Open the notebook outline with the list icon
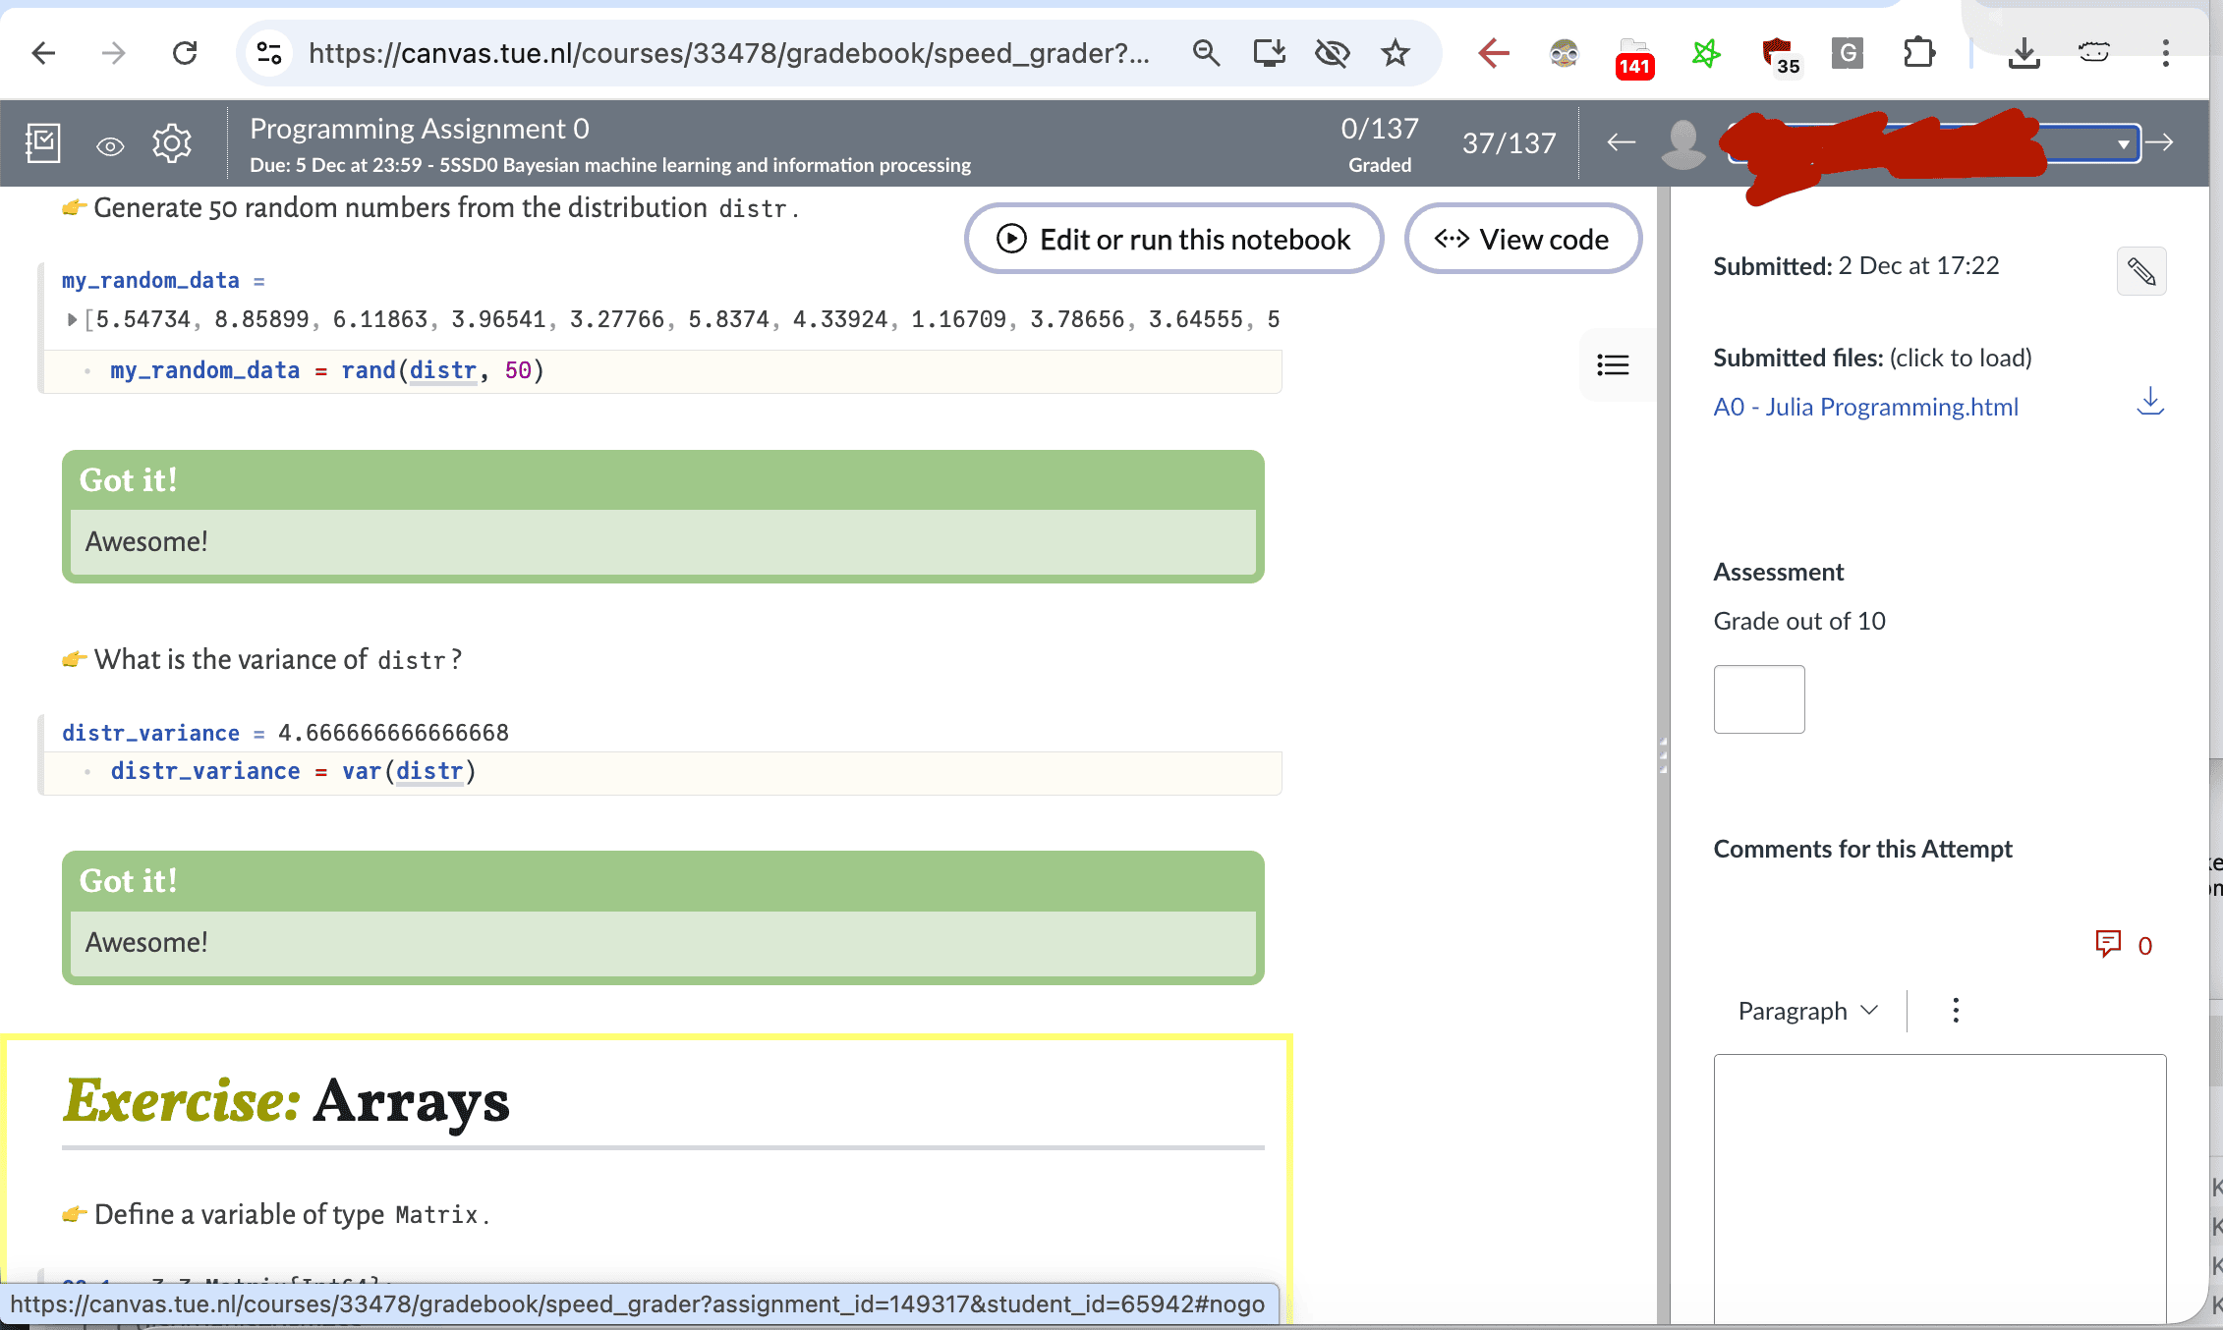The width and height of the screenshot is (2223, 1330). pos(1613,365)
